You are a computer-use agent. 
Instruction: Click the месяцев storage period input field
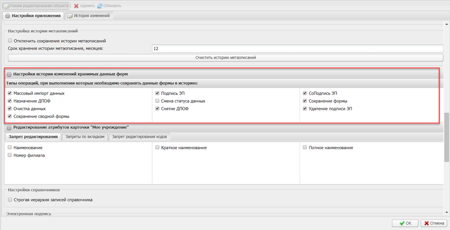pos(297,49)
